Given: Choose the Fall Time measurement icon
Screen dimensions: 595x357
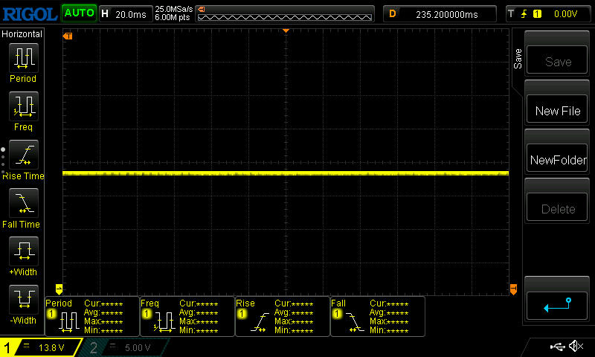Looking at the screenshot, I should click(23, 203).
